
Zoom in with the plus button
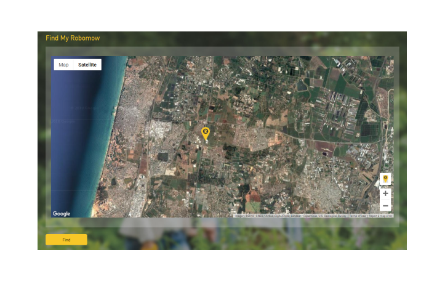(x=385, y=193)
